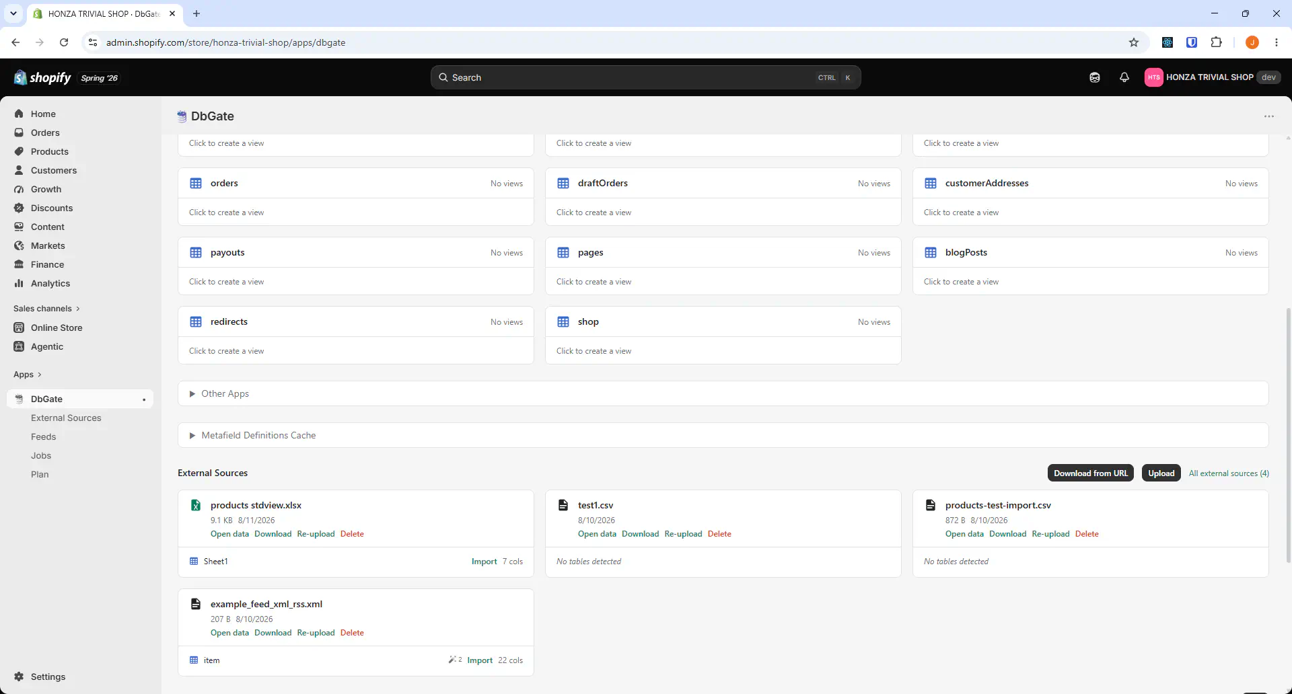Open the browser extensions puzzle icon

[x=1216, y=42]
